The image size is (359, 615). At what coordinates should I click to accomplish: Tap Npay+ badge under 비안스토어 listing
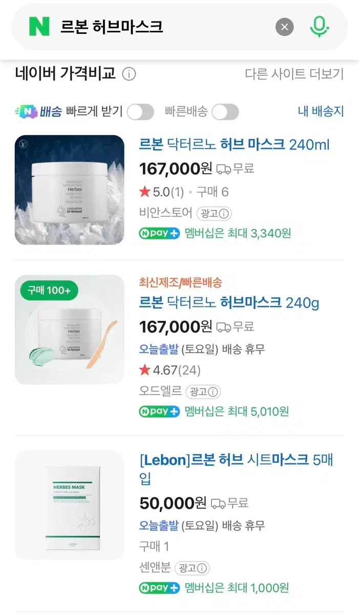point(159,233)
